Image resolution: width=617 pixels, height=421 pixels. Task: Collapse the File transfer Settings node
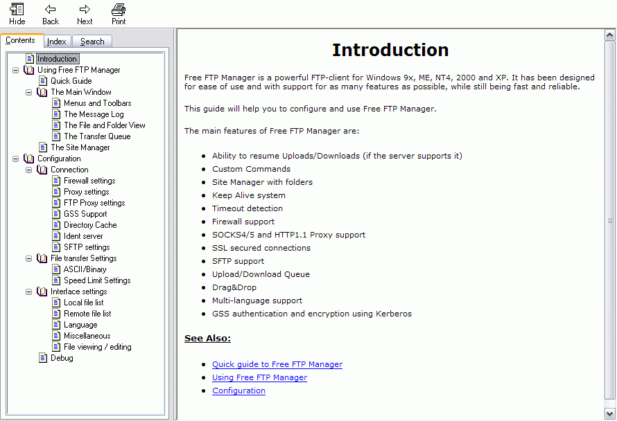pos(29,258)
